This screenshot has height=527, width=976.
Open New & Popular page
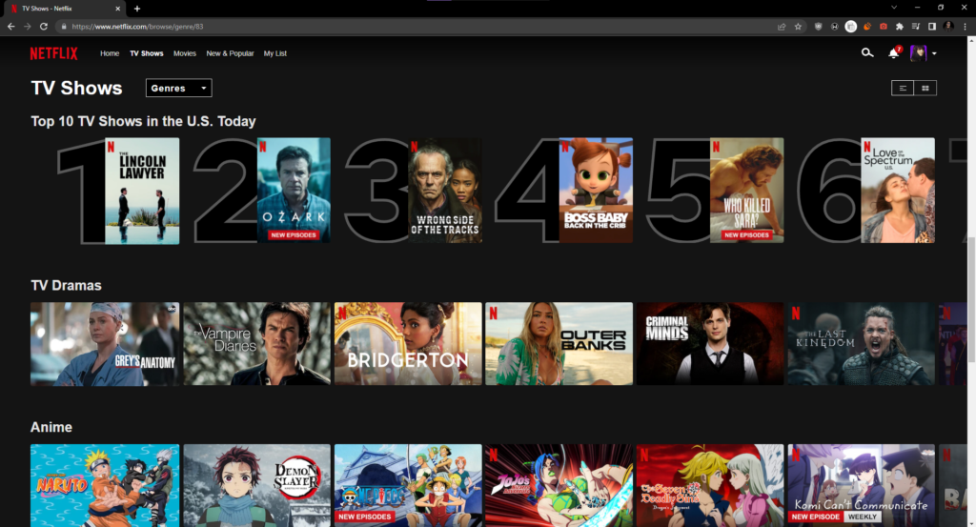tap(230, 53)
